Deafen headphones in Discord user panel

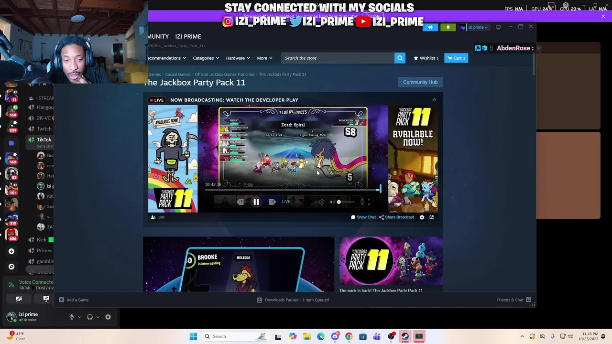89,317
